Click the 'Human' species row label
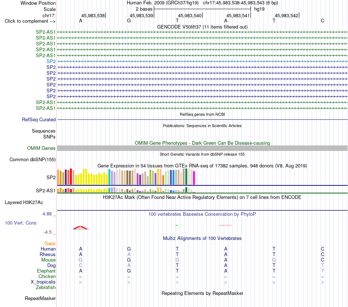Screen dimensions: 348x307 click(48, 249)
